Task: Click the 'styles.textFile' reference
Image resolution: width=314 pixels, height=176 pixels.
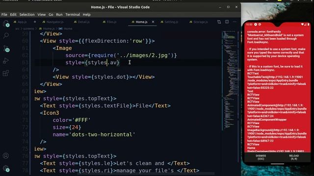Action: pyautogui.click(x=105, y=106)
